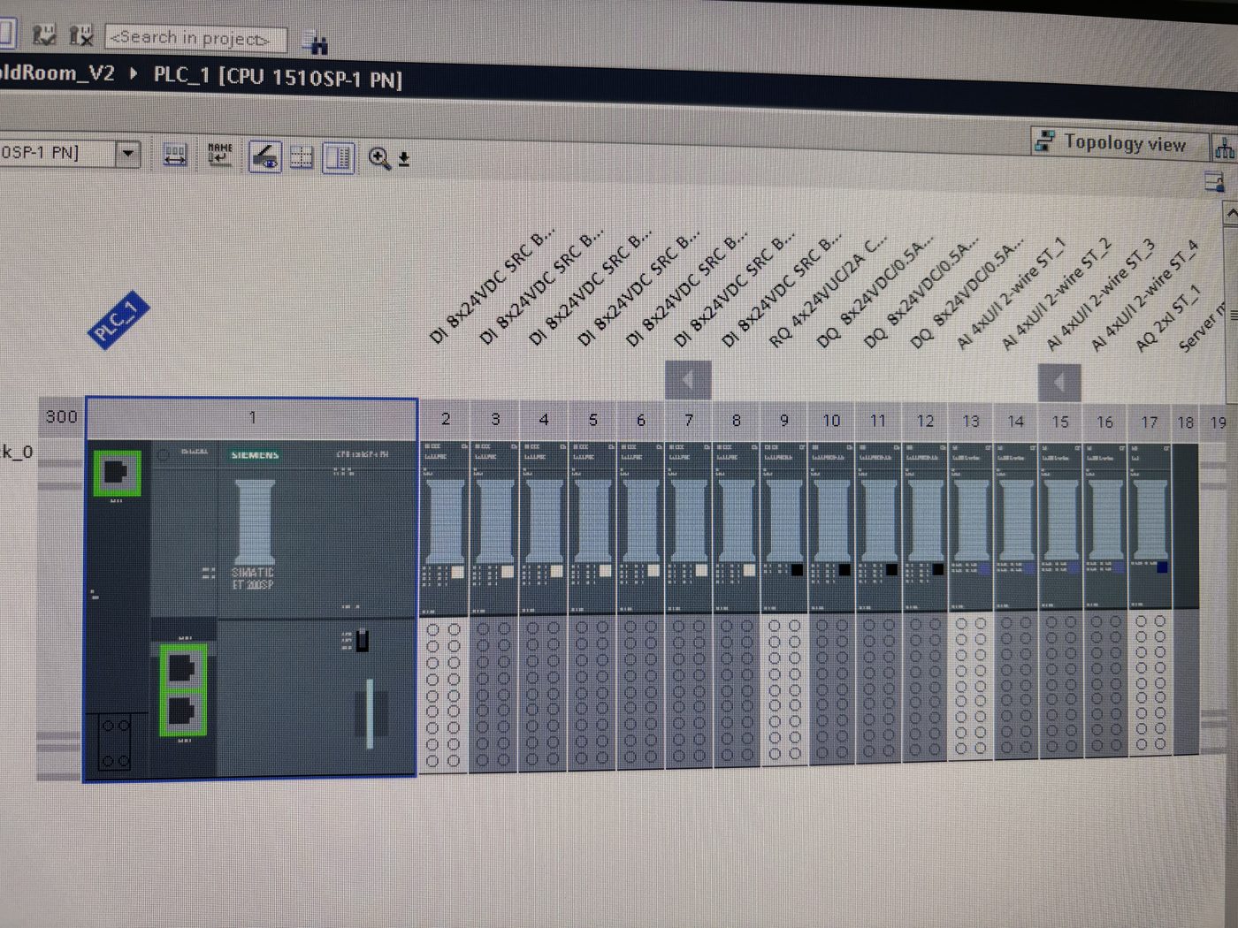The width and height of the screenshot is (1238, 928).
Task: Select the RQ relay module in slot 9
Action: (x=784, y=529)
